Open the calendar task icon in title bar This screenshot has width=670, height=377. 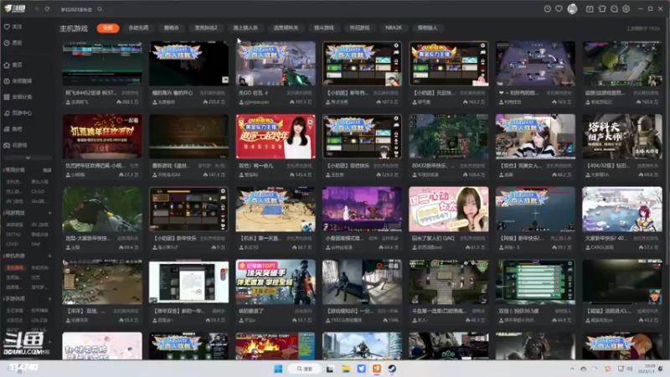coord(590,9)
